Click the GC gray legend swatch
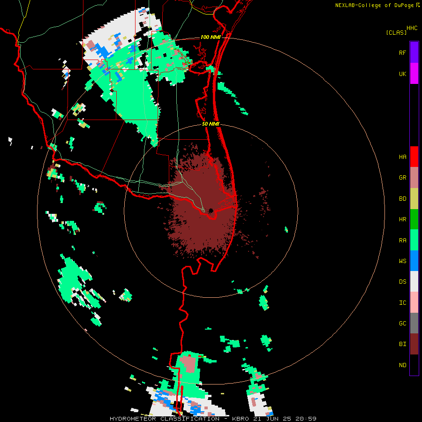This screenshot has width=422, height=422. [x=414, y=323]
